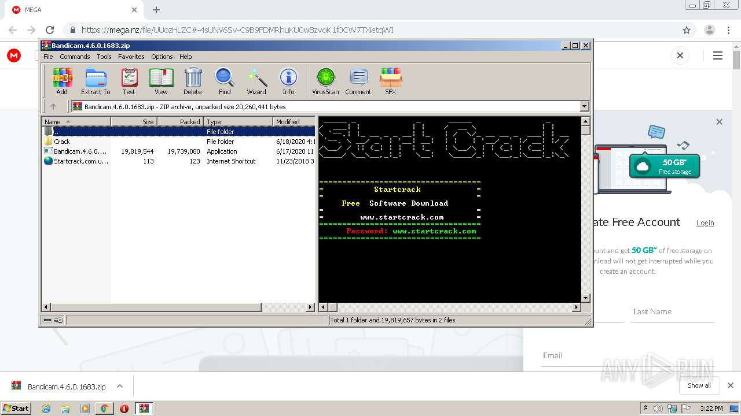Image resolution: width=741 pixels, height=416 pixels.
Task: Close the downloads bar
Action: click(731, 385)
